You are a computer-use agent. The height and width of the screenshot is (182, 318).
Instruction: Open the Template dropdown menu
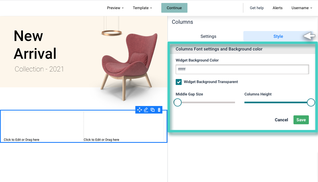[x=142, y=8]
